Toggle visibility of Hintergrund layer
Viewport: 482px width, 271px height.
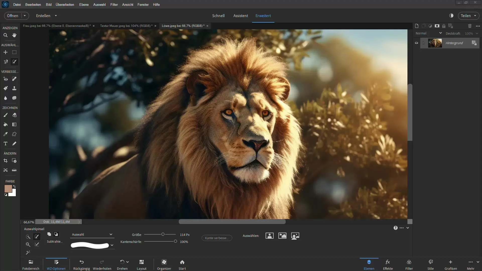pyautogui.click(x=416, y=43)
